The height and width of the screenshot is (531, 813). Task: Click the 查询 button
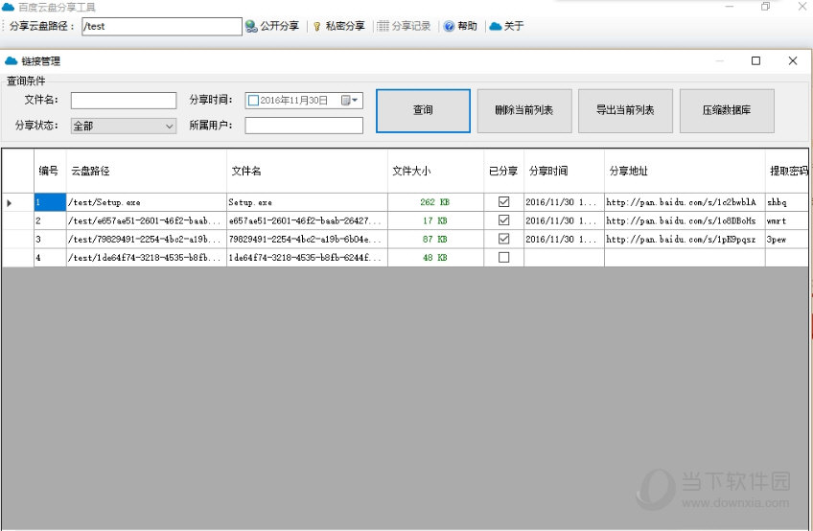coord(423,110)
